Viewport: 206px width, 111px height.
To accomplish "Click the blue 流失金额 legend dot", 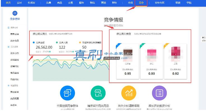I will point(34,42).
